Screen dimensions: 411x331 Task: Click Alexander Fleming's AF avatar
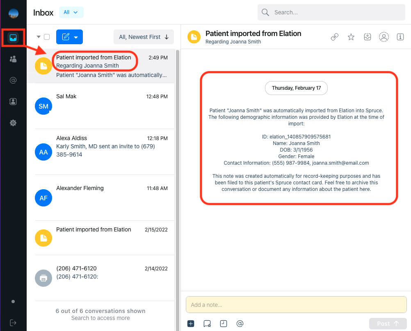coord(43,198)
